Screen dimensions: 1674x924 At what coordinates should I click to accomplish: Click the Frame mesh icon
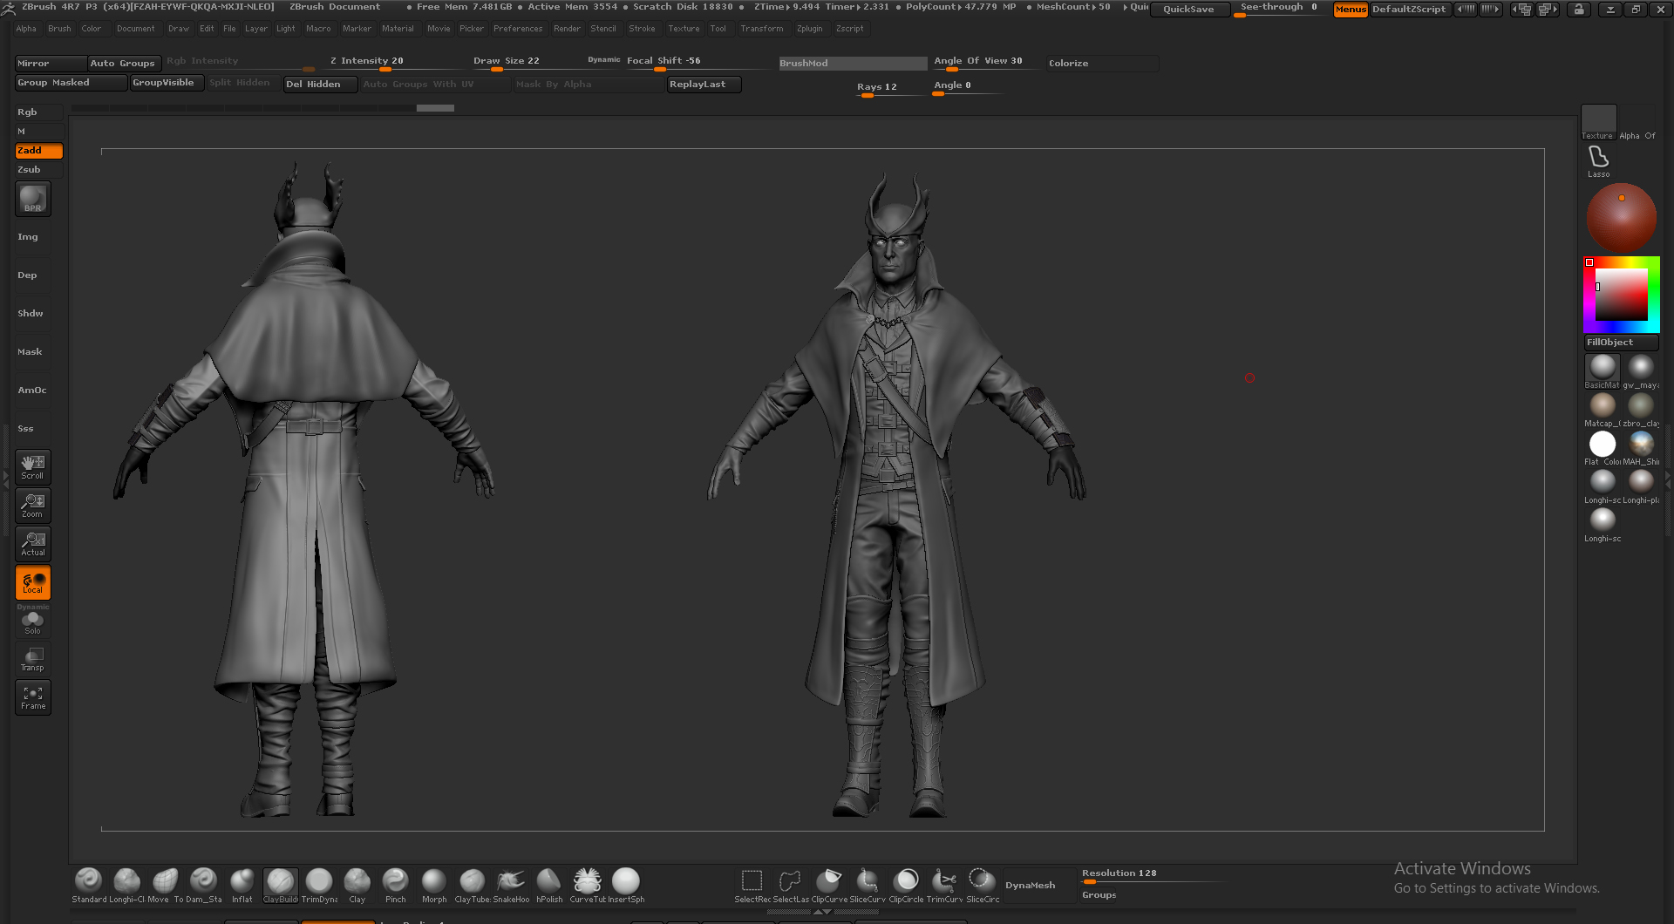pos(33,697)
